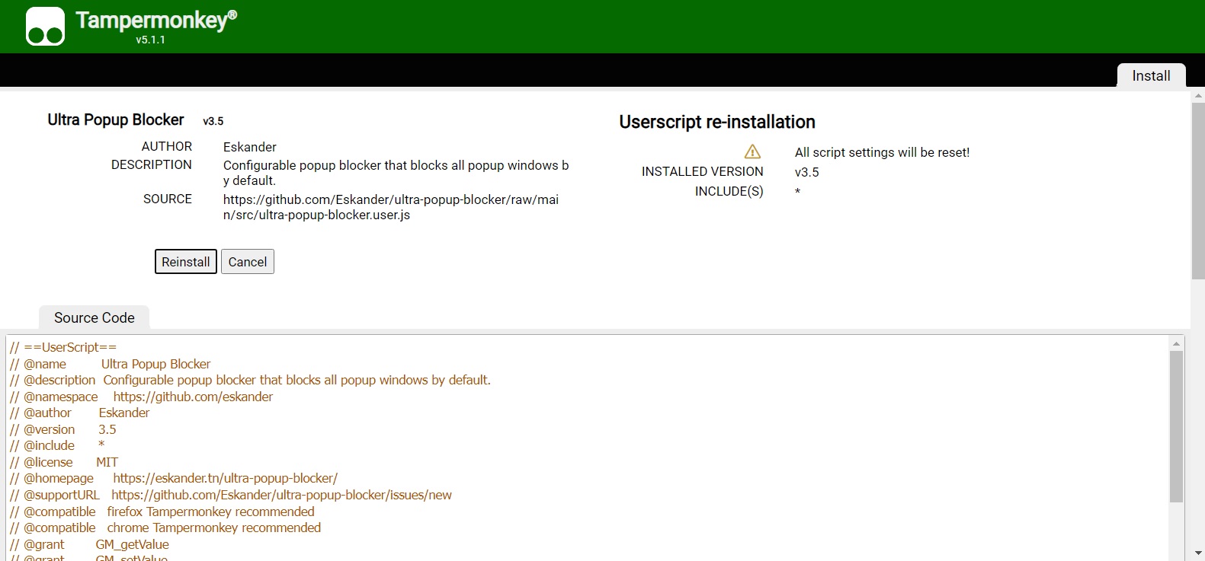Click the 'All script settings will be reset!' warning
Image resolution: width=1205 pixels, height=561 pixels.
point(882,152)
